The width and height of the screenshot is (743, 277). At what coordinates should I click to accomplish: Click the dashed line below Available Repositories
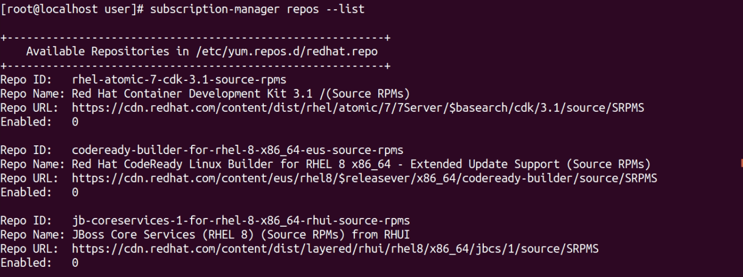pos(196,66)
